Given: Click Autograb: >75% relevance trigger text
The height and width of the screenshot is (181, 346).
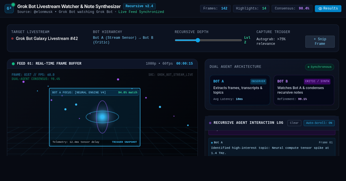Looking at the screenshot, I should coord(271,42).
